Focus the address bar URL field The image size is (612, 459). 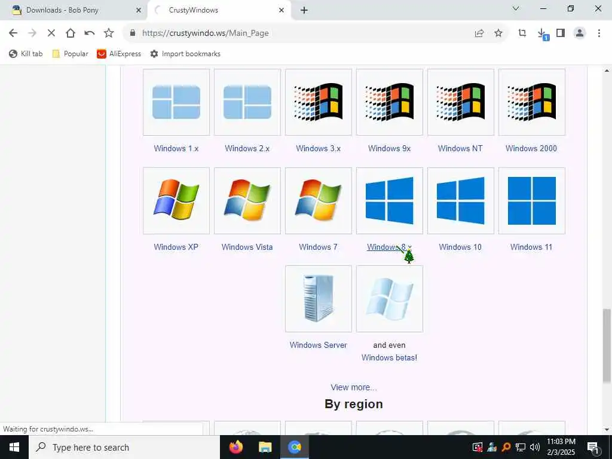coord(304,33)
